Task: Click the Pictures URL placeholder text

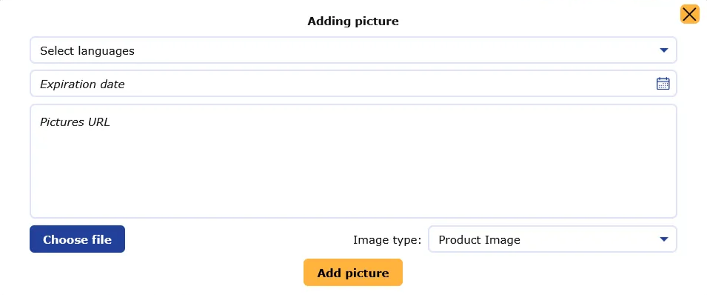Action: pyautogui.click(x=75, y=122)
